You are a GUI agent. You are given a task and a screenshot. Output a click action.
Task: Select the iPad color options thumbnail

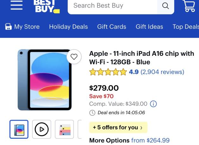click(x=64, y=129)
